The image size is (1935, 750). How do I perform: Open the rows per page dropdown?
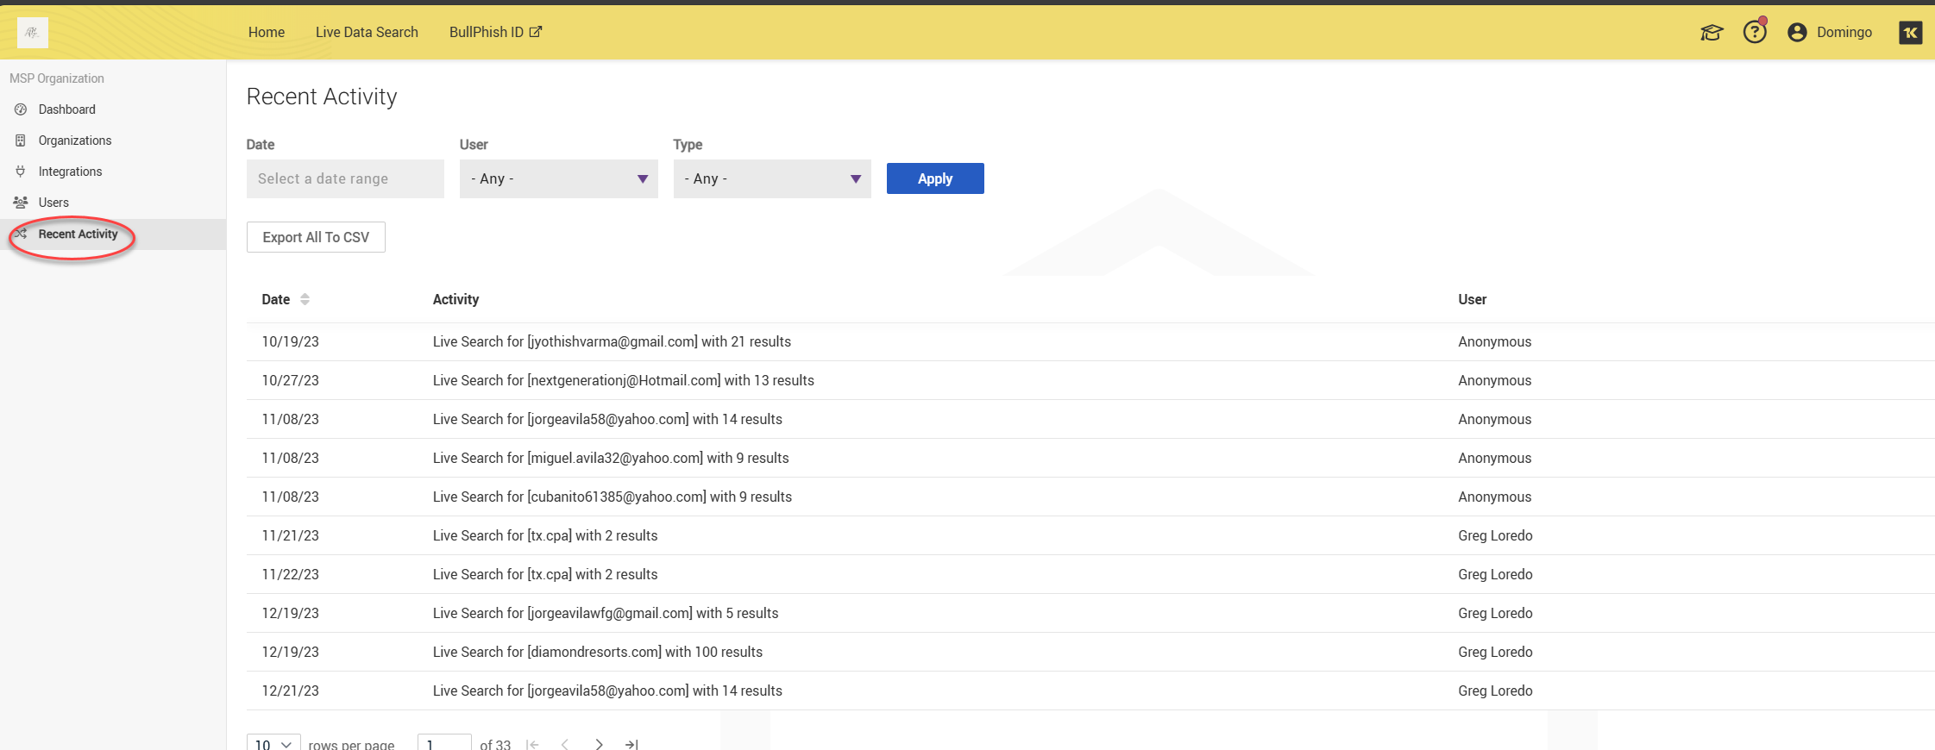point(273,743)
